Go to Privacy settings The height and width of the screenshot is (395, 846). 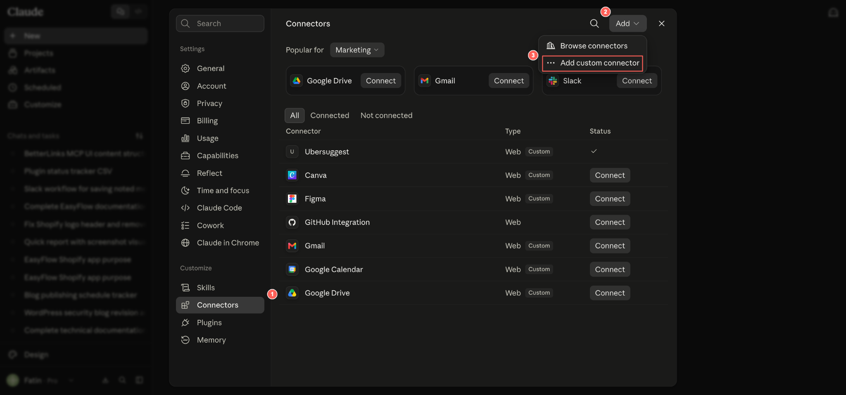click(220, 103)
